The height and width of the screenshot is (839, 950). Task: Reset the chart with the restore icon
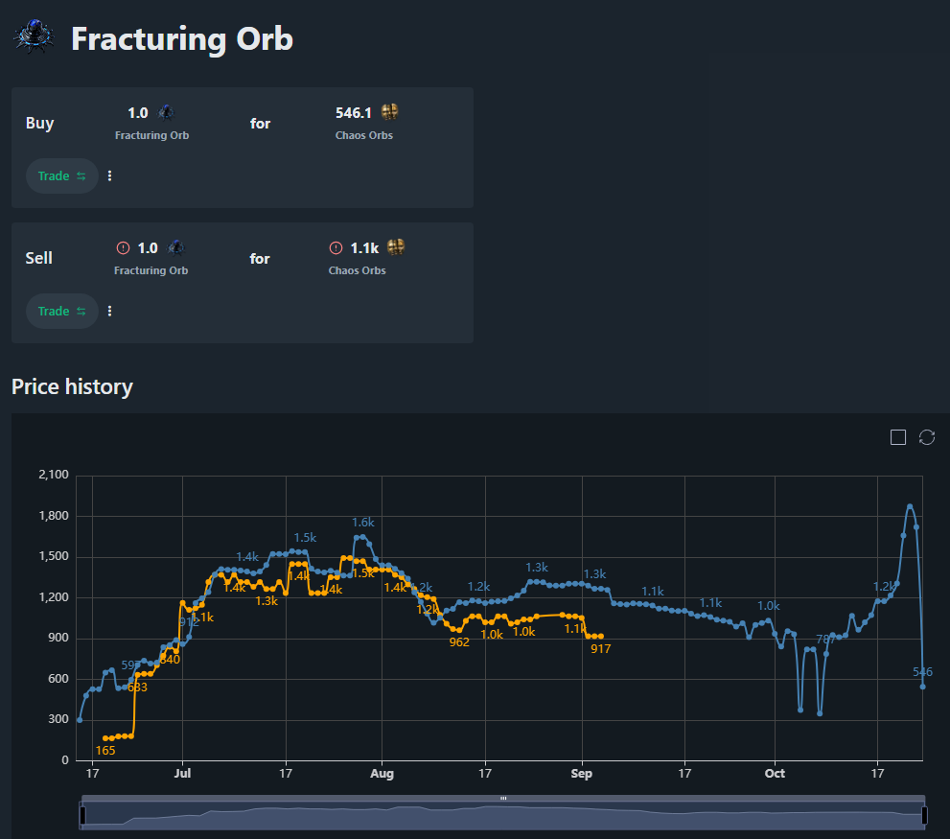coord(927,437)
